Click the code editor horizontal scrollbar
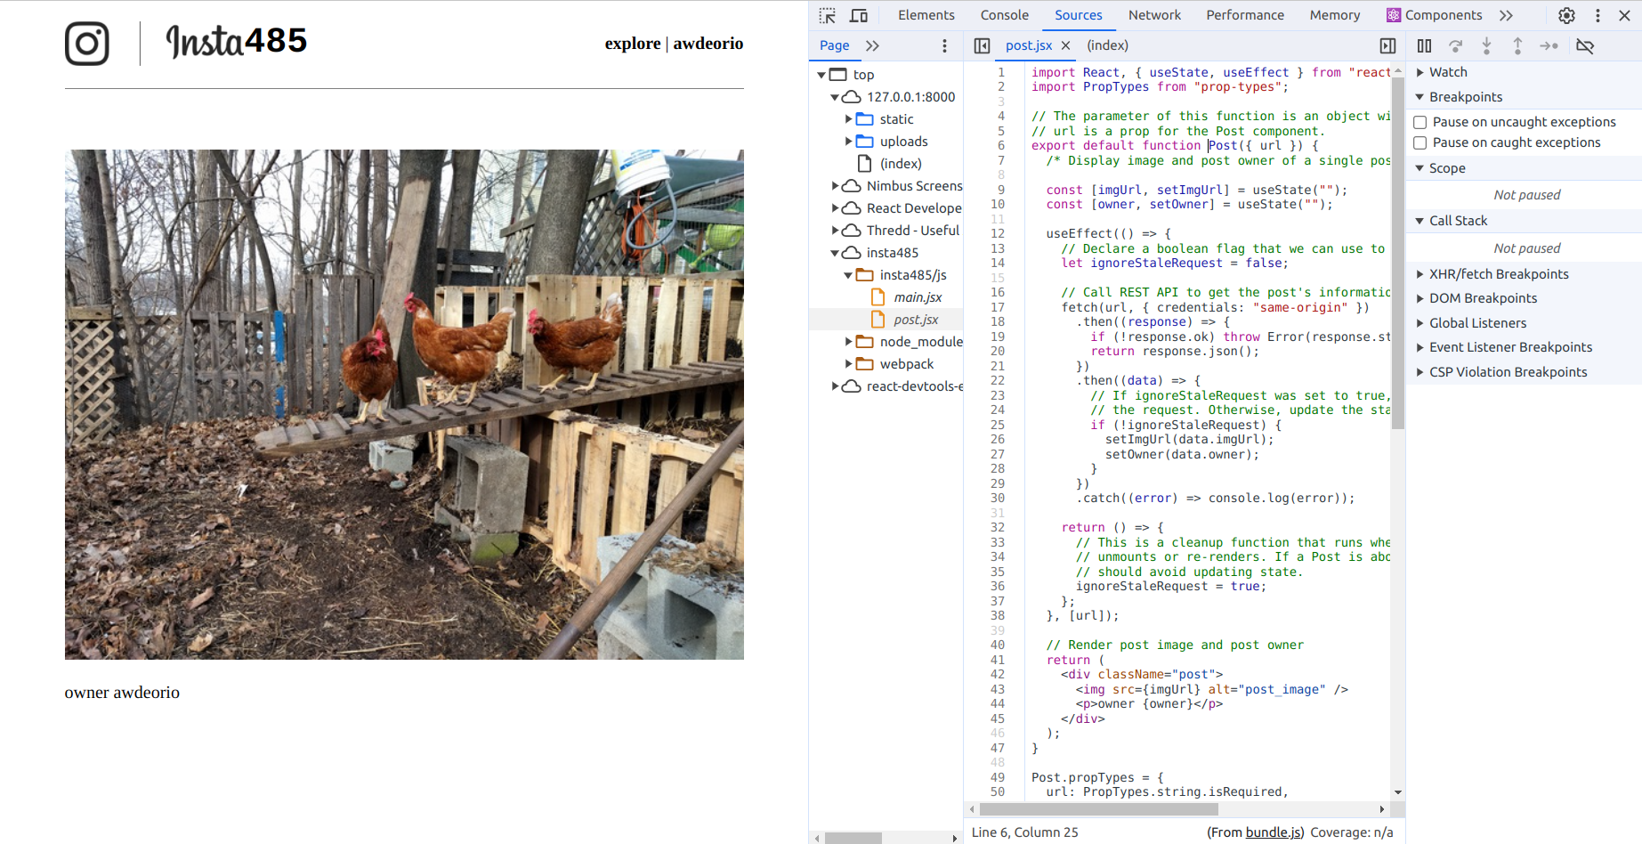 [x=1098, y=809]
